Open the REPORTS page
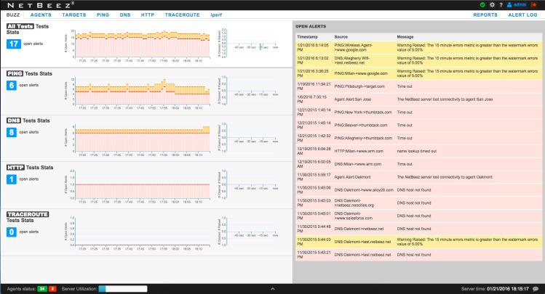This screenshot has height=294, width=545. pos(485,15)
